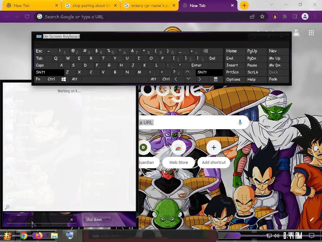Open the Chrome three-dot menu
This screenshot has width=322, height=242.
point(315,17)
